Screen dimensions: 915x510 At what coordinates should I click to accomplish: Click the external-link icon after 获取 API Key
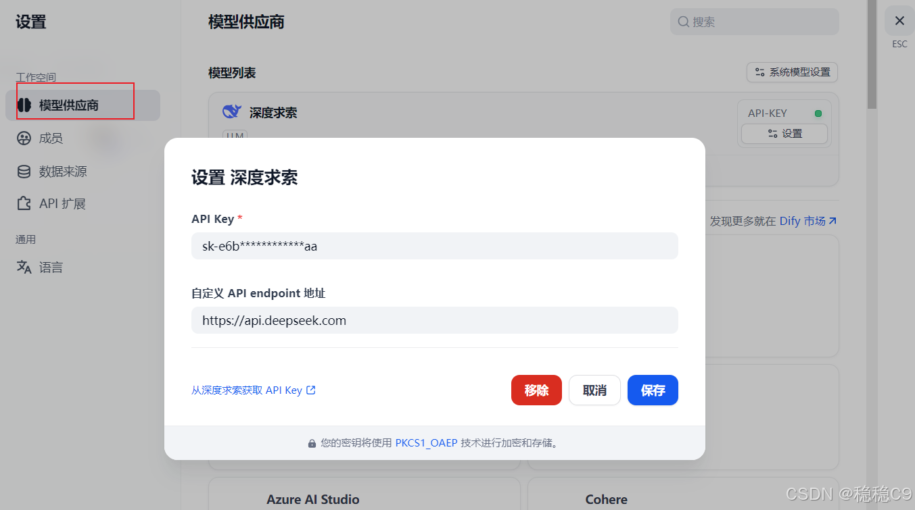[311, 390]
